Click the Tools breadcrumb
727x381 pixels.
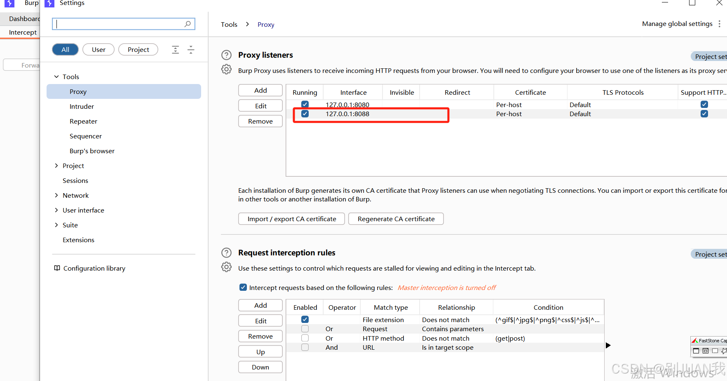pos(229,24)
